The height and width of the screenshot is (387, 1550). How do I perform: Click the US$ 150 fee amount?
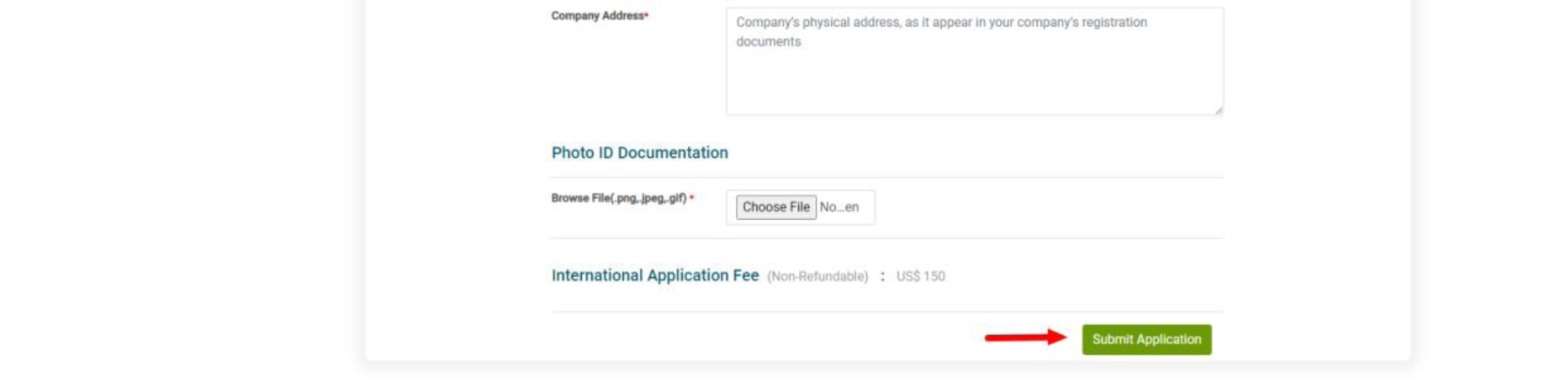[920, 276]
